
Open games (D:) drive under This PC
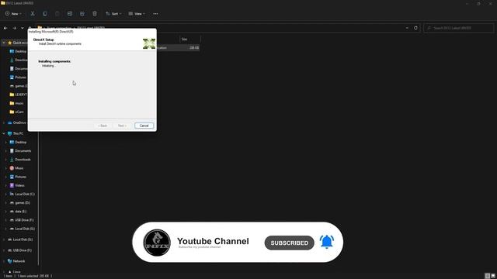[20, 203]
